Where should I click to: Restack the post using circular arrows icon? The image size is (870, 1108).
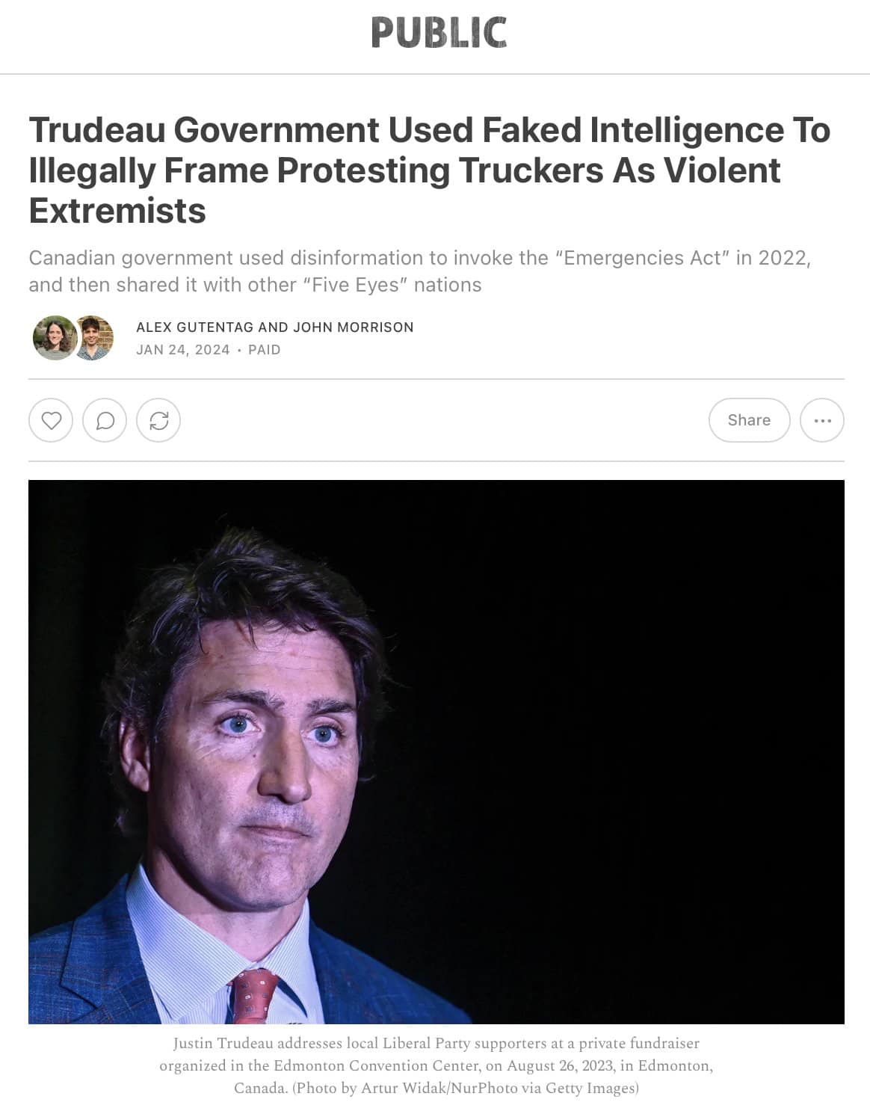[158, 420]
